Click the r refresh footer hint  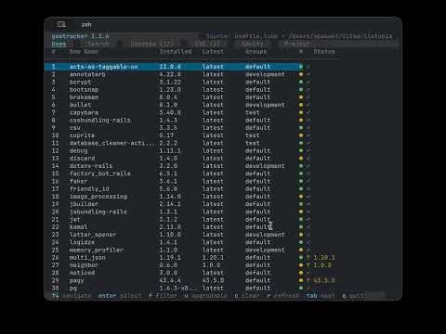click(x=282, y=296)
